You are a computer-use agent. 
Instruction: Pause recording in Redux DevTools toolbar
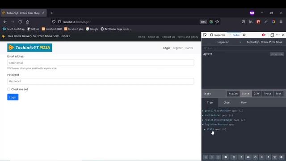point(226,157)
